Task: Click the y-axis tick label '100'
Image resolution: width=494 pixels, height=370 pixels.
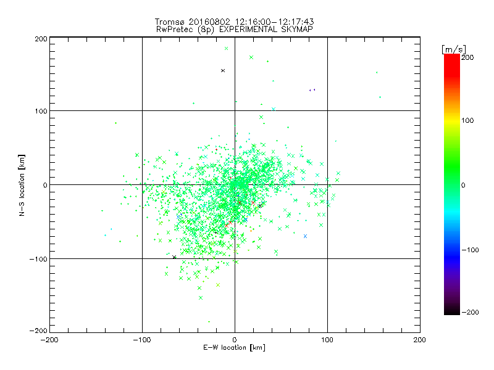Action: [x=41, y=111]
